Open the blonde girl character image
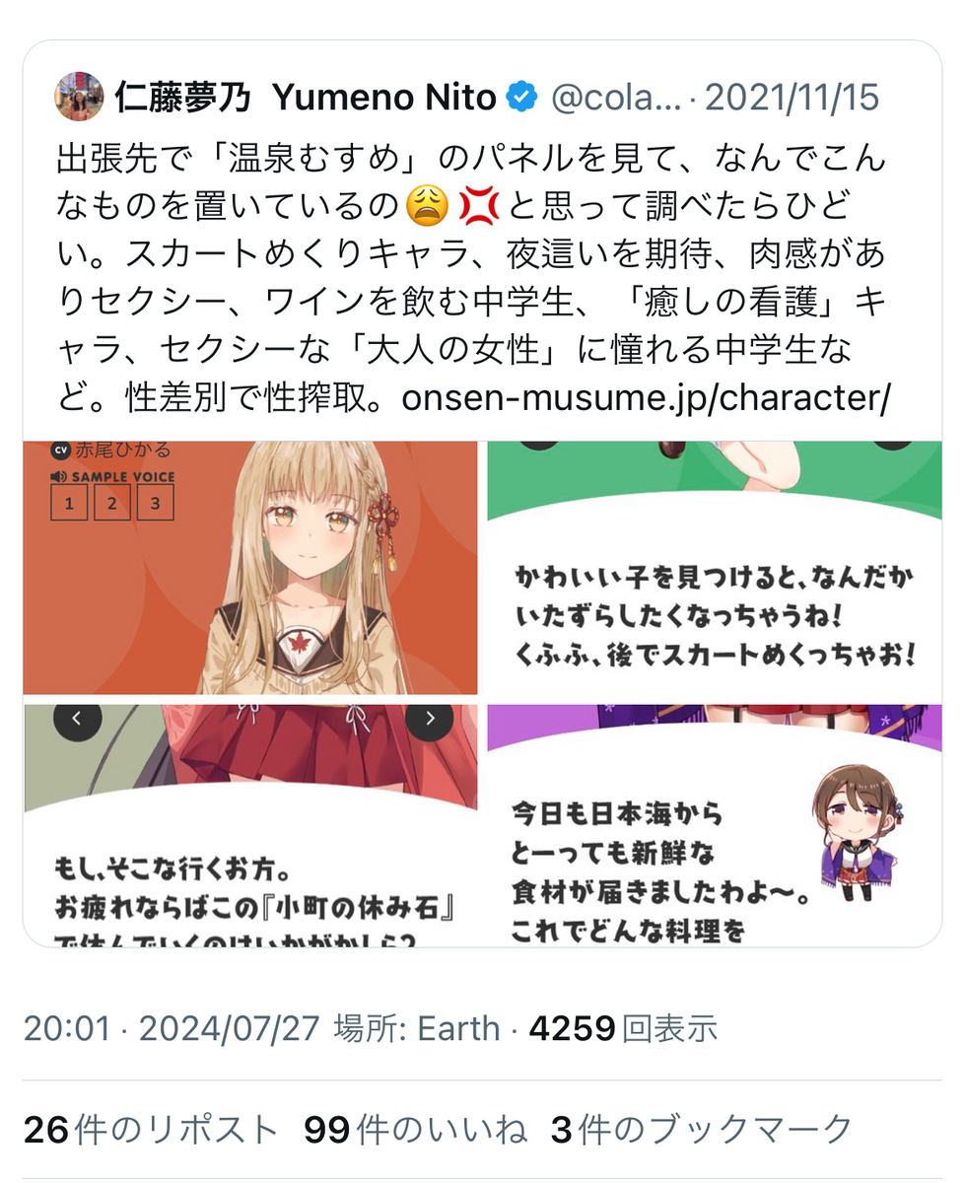Image resolution: width=965 pixels, height=1183 pixels. coord(250,568)
